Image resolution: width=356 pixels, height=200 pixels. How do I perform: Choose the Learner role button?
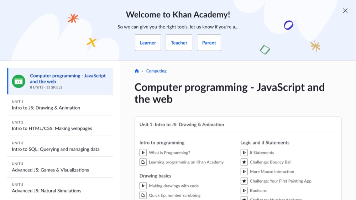pyautogui.click(x=148, y=43)
